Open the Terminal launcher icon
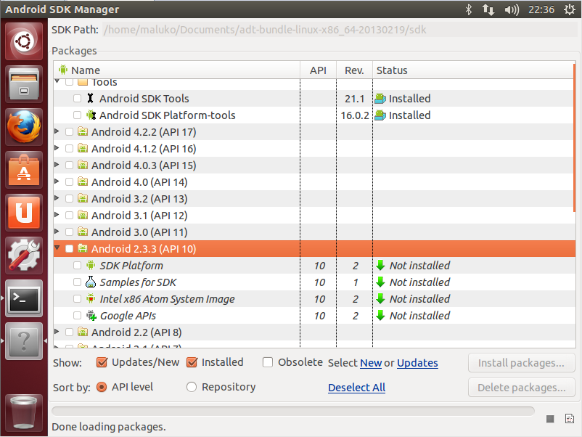Image resolution: width=582 pixels, height=437 pixels. [24, 298]
